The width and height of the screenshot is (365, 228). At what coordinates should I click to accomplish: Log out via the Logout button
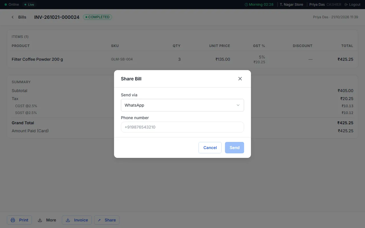click(352, 5)
